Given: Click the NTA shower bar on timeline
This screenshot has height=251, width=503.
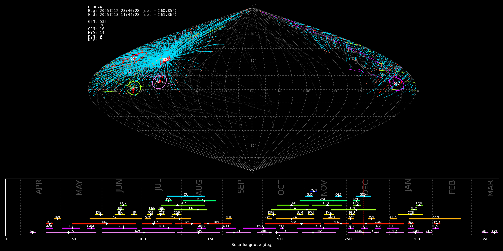Looking at the screenshot, I should coord(319,233).
